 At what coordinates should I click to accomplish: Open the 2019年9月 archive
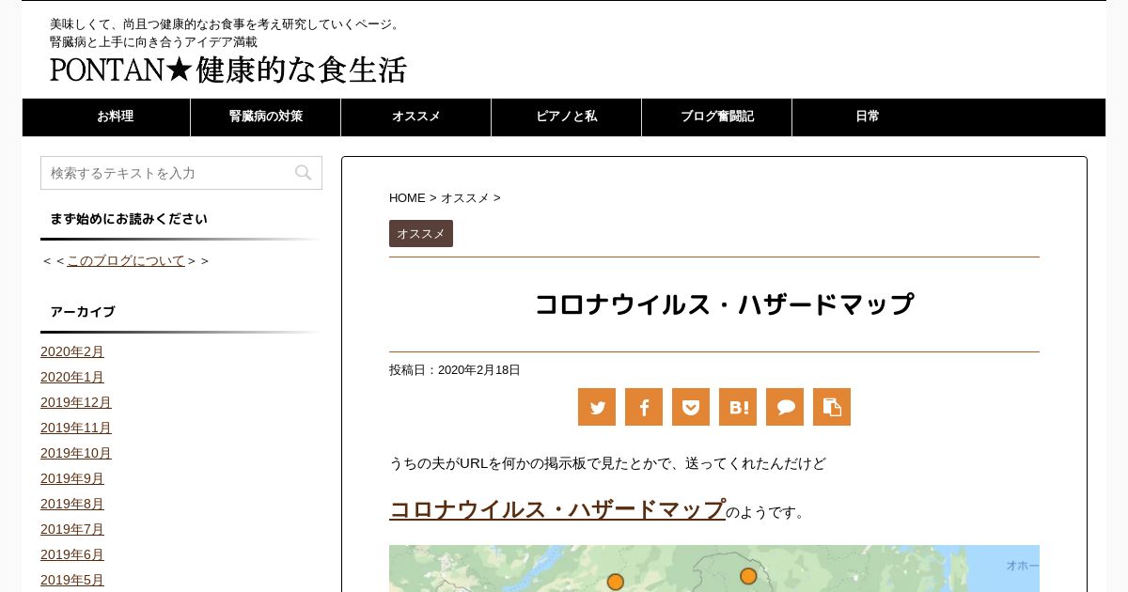click(x=72, y=478)
